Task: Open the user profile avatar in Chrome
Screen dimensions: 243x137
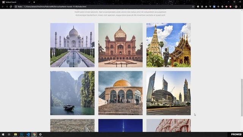Action: click(x=236, y=7)
